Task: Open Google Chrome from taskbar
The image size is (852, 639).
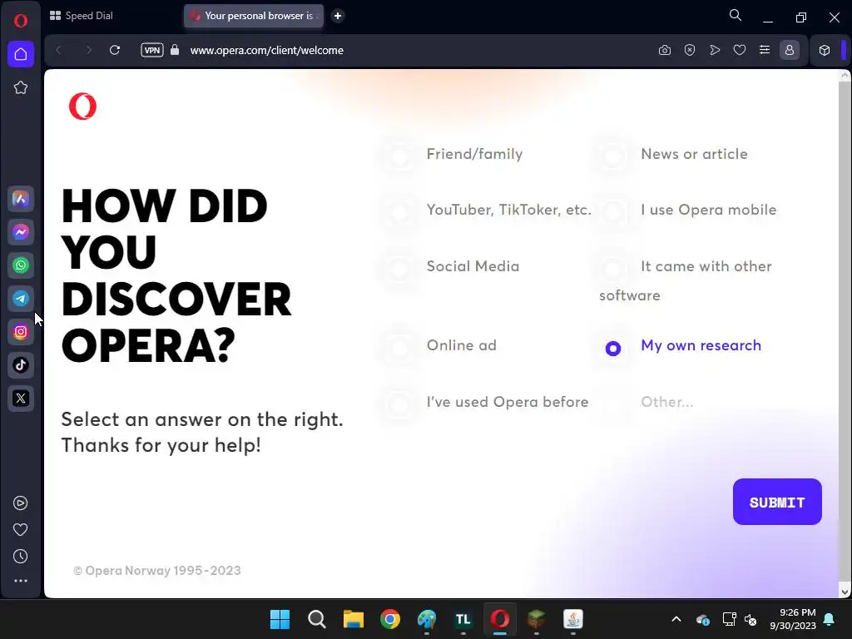Action: pos(389,619)
